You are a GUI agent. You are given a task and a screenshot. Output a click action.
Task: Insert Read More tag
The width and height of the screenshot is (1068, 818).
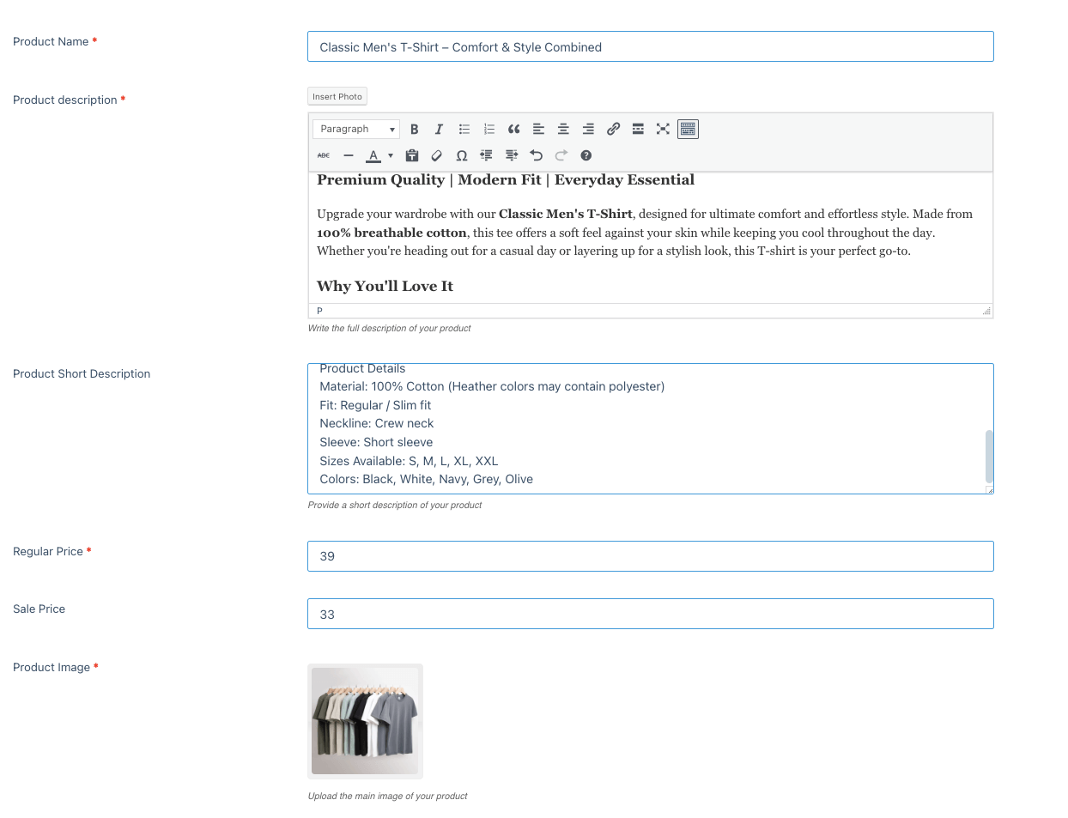pos(638,129)
